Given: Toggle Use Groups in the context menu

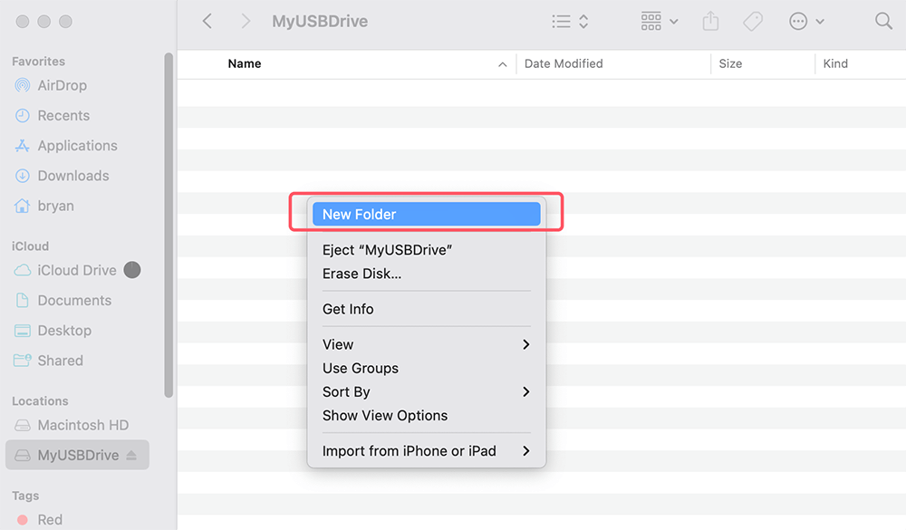Looking at the screenshot, I should (x=360, y=368).
